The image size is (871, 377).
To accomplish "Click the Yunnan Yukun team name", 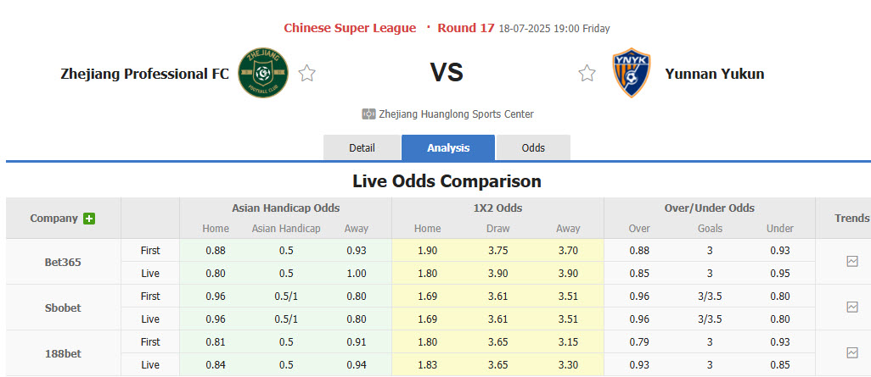I will tap(715, 74).
